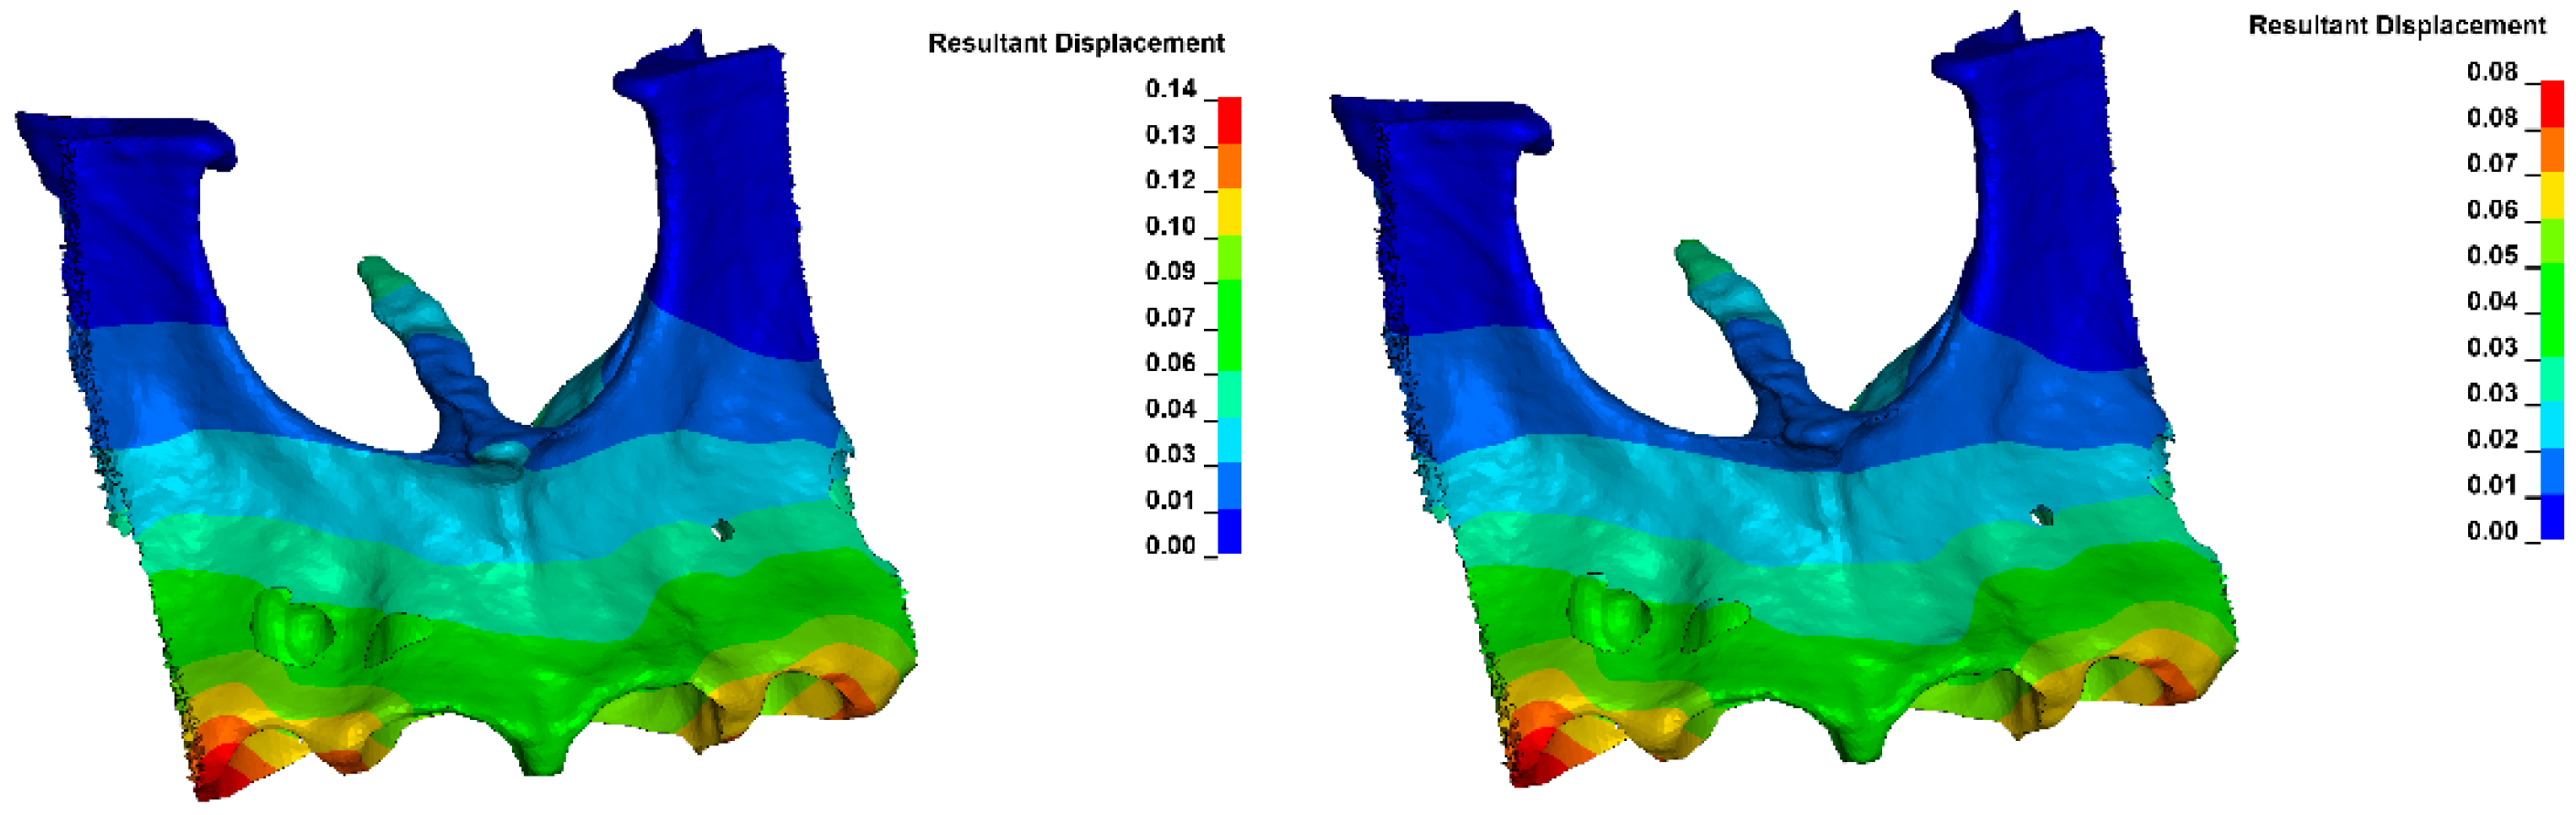This screenshot has width=2576, height=815.
Task: Click the 0.06 label in the 0.08-max legend
Action: 2492,209
